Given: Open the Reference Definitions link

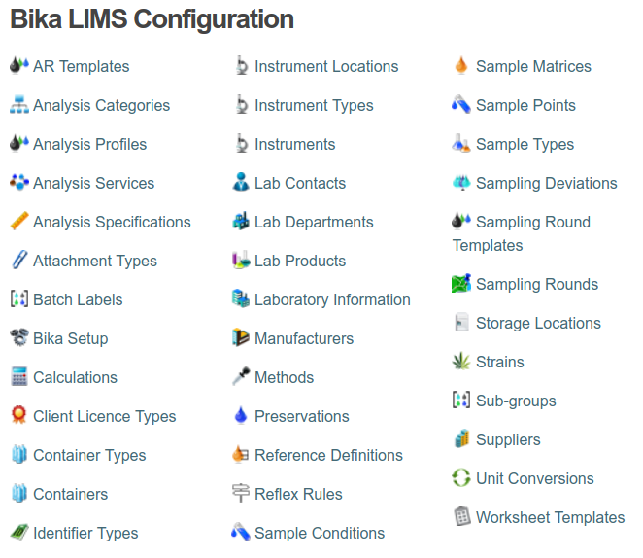Looking at the screenshot, I should click(328, 455).
